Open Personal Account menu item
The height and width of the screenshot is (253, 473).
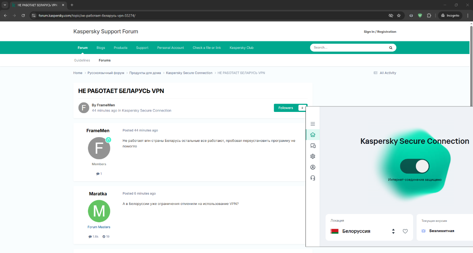pyautogui.click(x=171, y=48)
